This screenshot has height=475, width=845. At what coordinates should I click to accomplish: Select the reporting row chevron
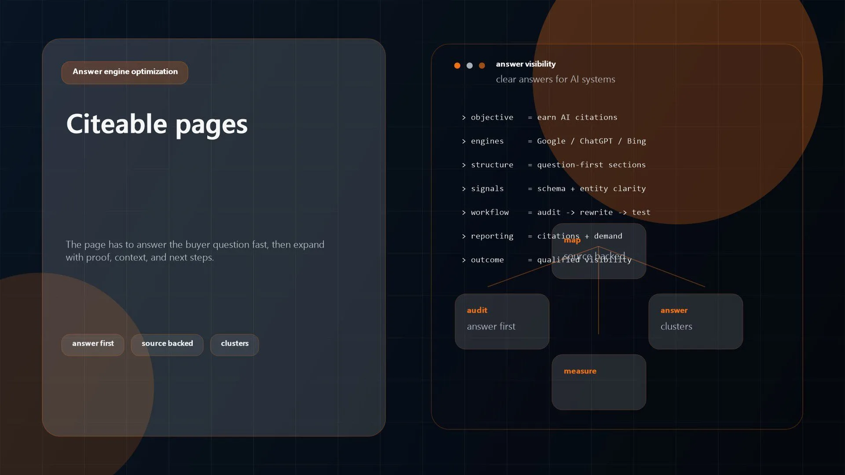pyautogui.click(x=464, y=236)
